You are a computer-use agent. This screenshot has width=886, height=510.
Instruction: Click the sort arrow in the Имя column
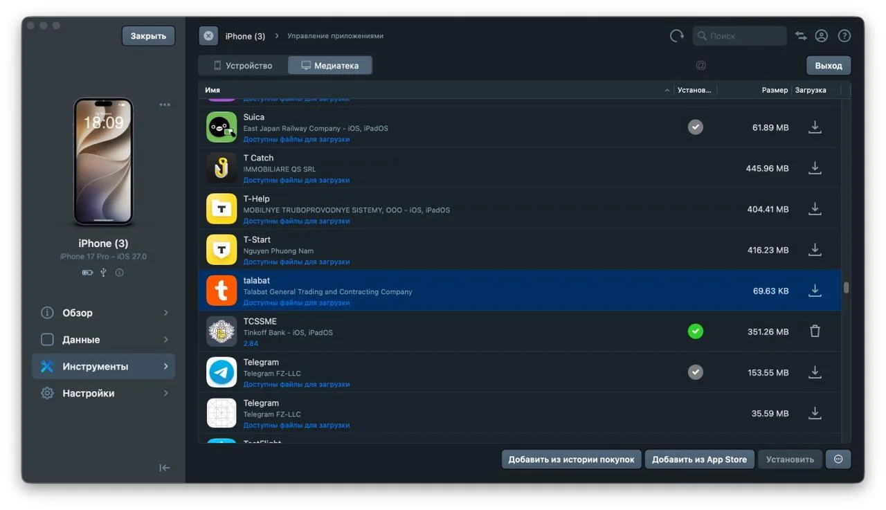(x=667, y=91)
